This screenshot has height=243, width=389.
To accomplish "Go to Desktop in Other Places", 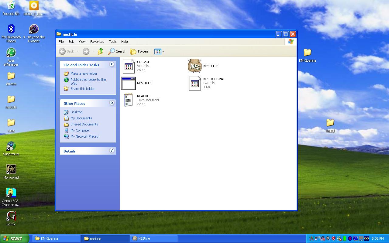I will pyautogui.click(x=76, y=112).
